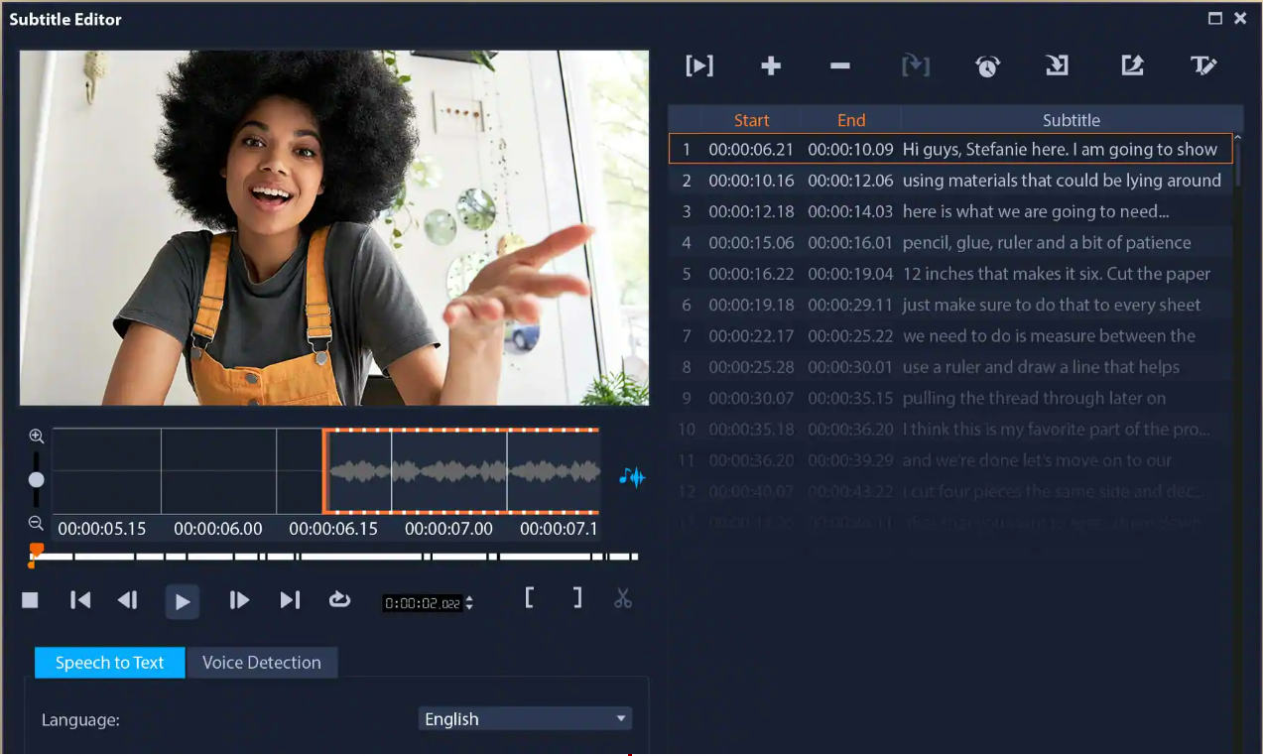The image size is (1263, 756).
Task: Split the clip with the scissors icon
Action: (623, 599)
